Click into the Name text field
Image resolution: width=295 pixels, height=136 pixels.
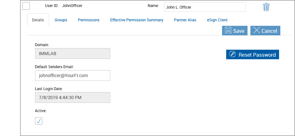pos(205,7)
